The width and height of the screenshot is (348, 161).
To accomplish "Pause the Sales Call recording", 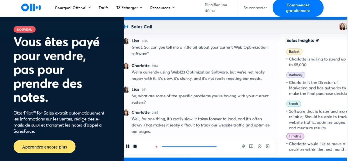I will [x=128, y=146].
